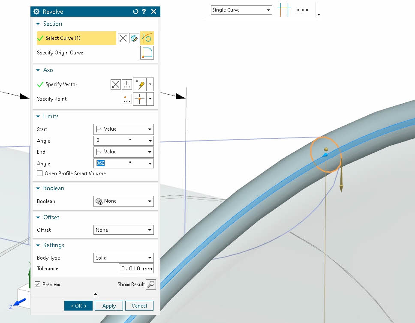The width and height of the screenshot is (415, 323).
Task: Click the Tolerance input field
Action: pyautogui.click(x=136, y=269)
